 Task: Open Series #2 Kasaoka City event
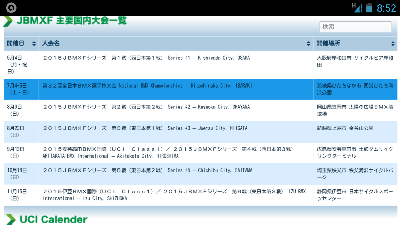click(x=146, y=107)
